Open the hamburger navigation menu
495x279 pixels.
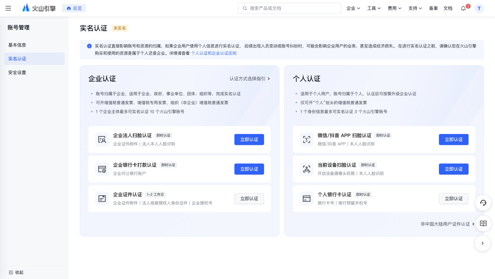[x=8, y=8]
